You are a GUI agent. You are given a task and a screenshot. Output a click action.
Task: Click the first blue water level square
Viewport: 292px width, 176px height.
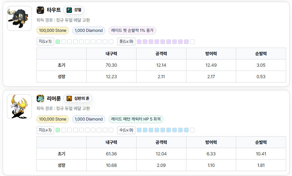click(139, 130)
